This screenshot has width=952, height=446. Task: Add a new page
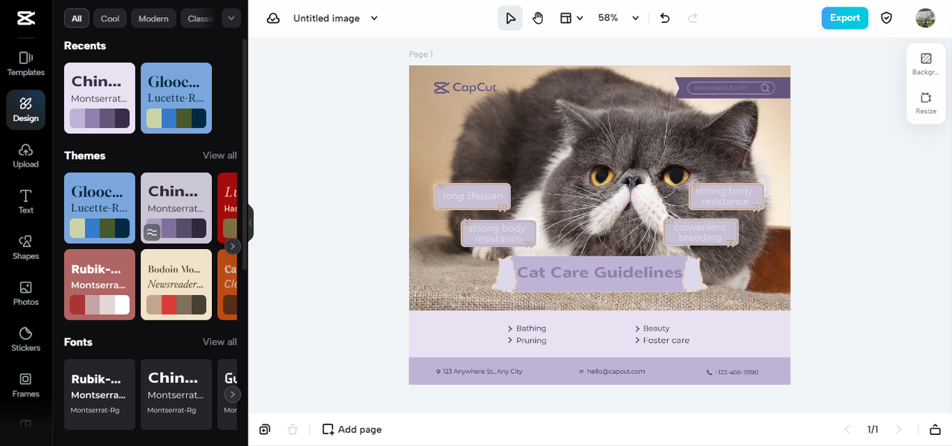[352, 430]
